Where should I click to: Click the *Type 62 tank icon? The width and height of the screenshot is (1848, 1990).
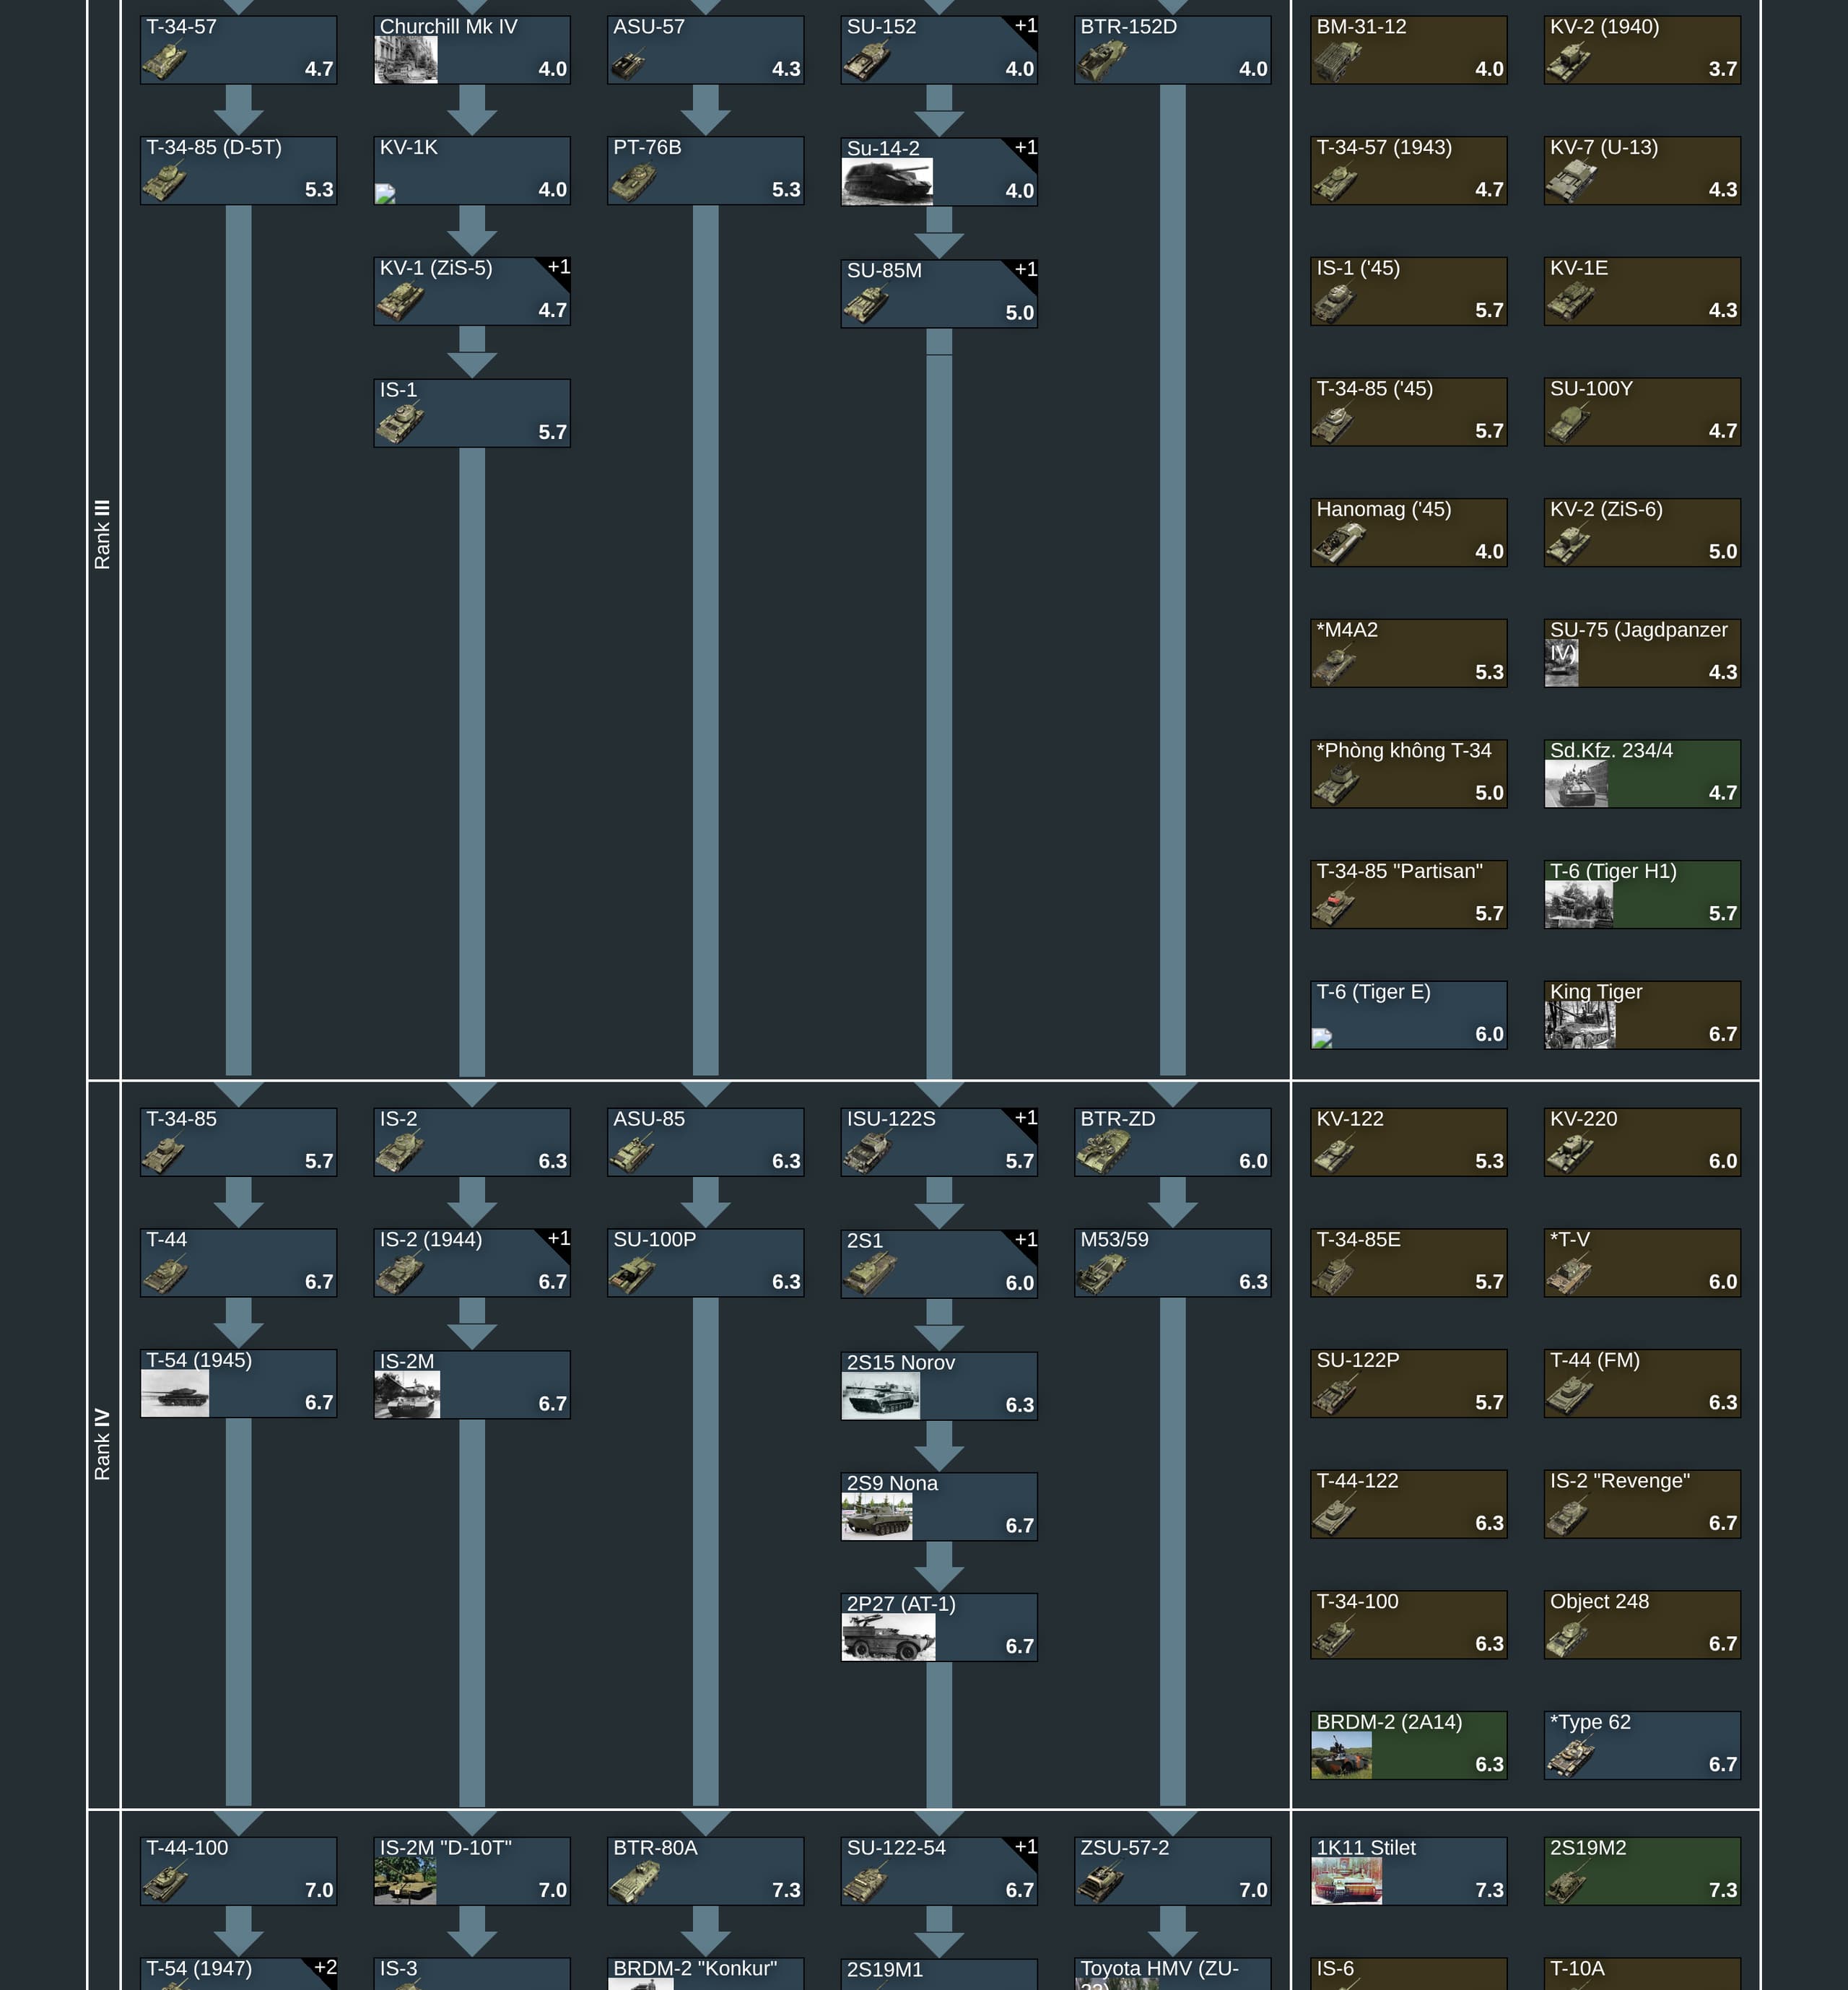pos(1569,1758)
